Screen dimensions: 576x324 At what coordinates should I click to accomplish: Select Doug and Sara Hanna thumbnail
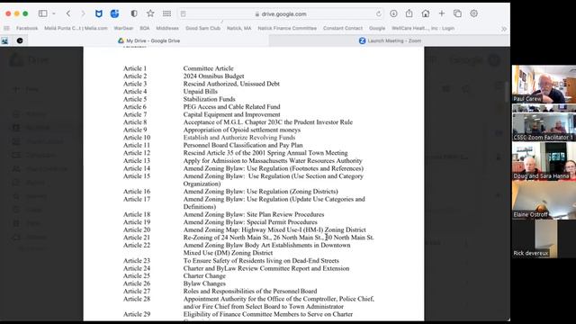pos(544,162)
